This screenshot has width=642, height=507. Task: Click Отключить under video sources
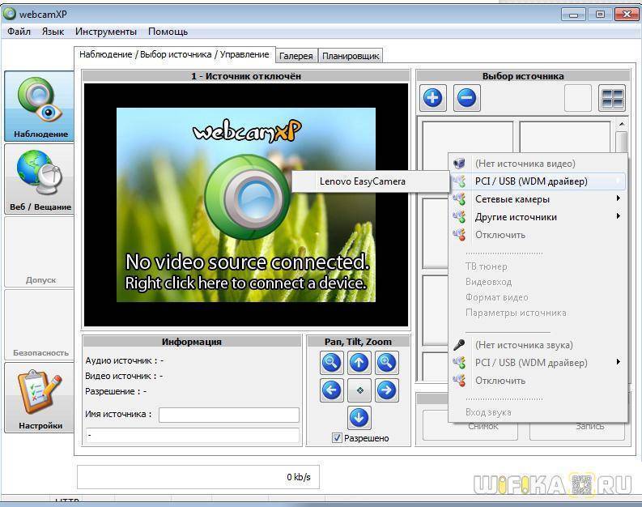pos(538,235)
